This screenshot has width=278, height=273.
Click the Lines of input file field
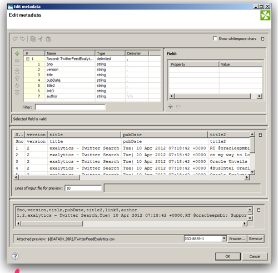[83, 188]
